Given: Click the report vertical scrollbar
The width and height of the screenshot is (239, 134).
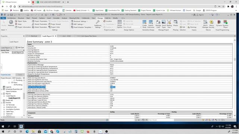Looking at the screenshot, I should click(x=235, y=60).
